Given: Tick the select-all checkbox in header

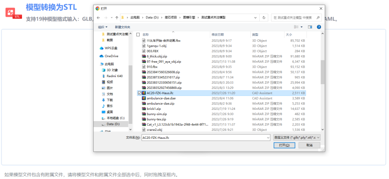Looking at the screenshot, I should coord(138,35).
